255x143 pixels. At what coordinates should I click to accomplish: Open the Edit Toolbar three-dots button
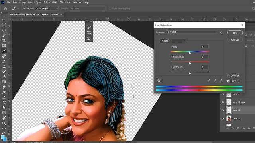(x=4, y=128)
